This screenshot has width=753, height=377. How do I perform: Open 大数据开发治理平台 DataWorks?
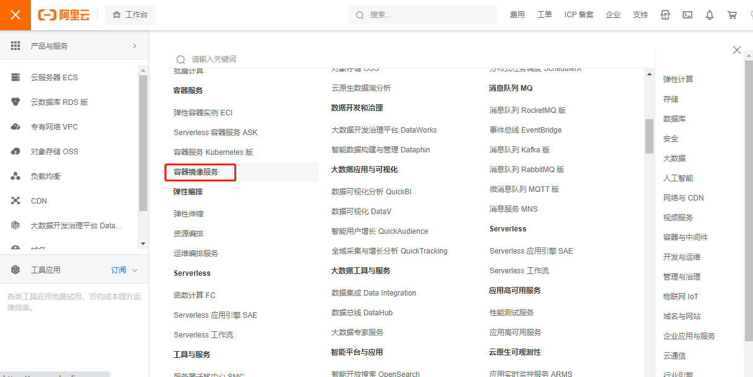384,130
